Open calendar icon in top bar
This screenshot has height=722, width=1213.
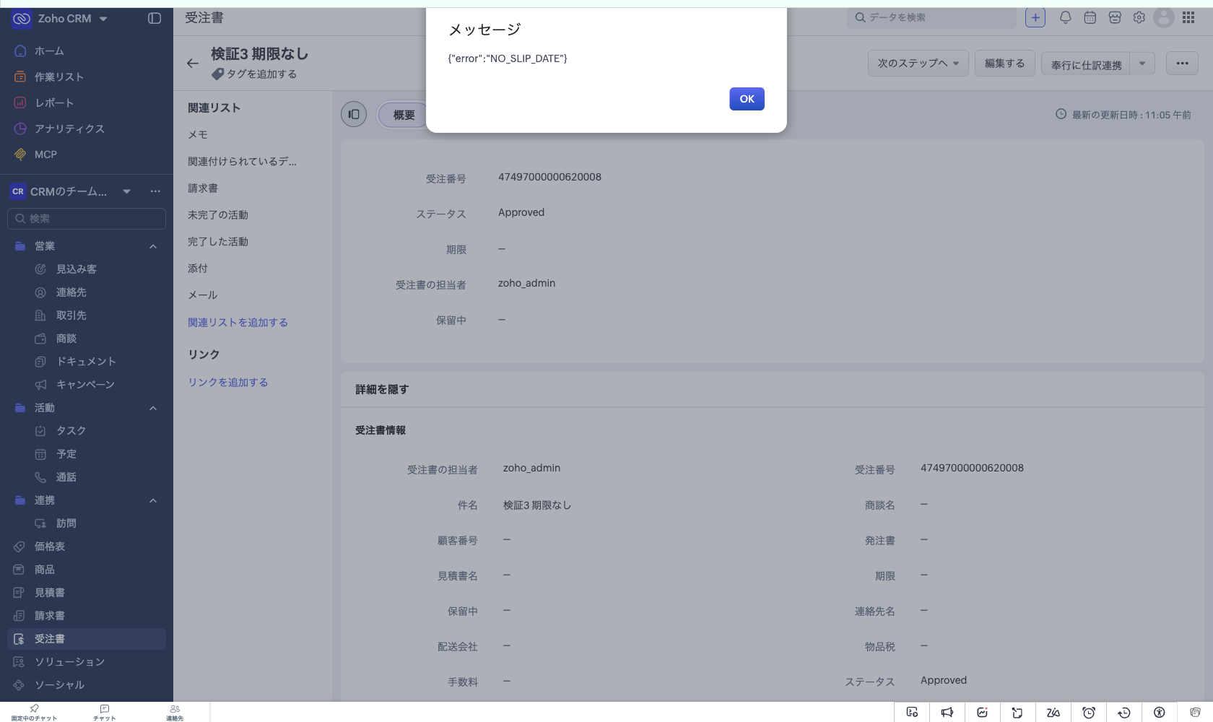click(x=1090, y=18)
